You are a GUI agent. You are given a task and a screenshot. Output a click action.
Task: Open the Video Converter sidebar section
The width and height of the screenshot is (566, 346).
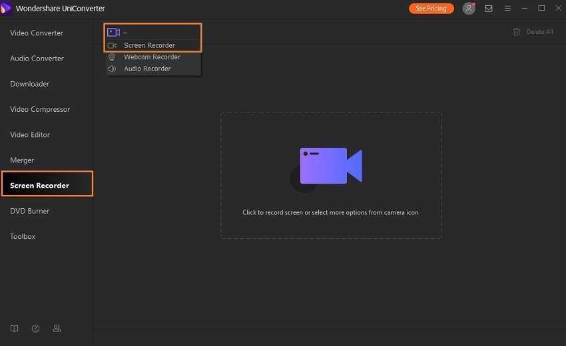pos(37,33)
